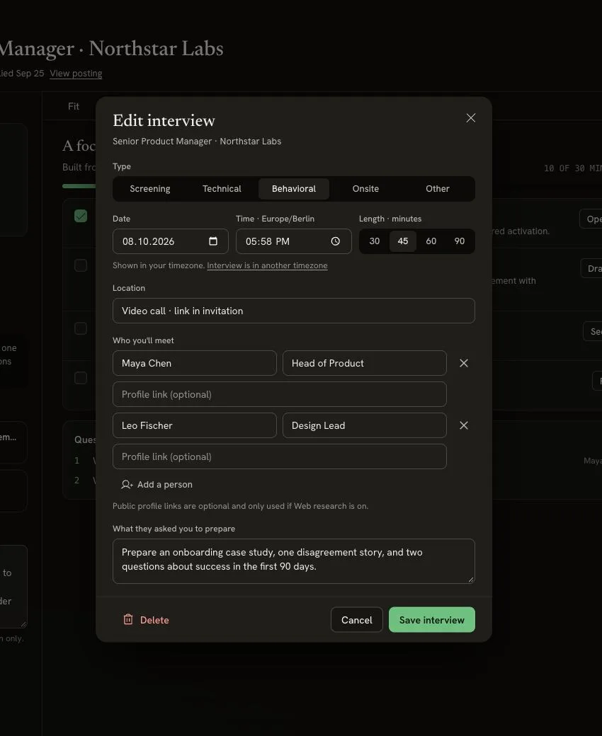This screenshot has width=602, height=736.
Task: Edit the Maya Chen name field
Action: pos(194,363)
